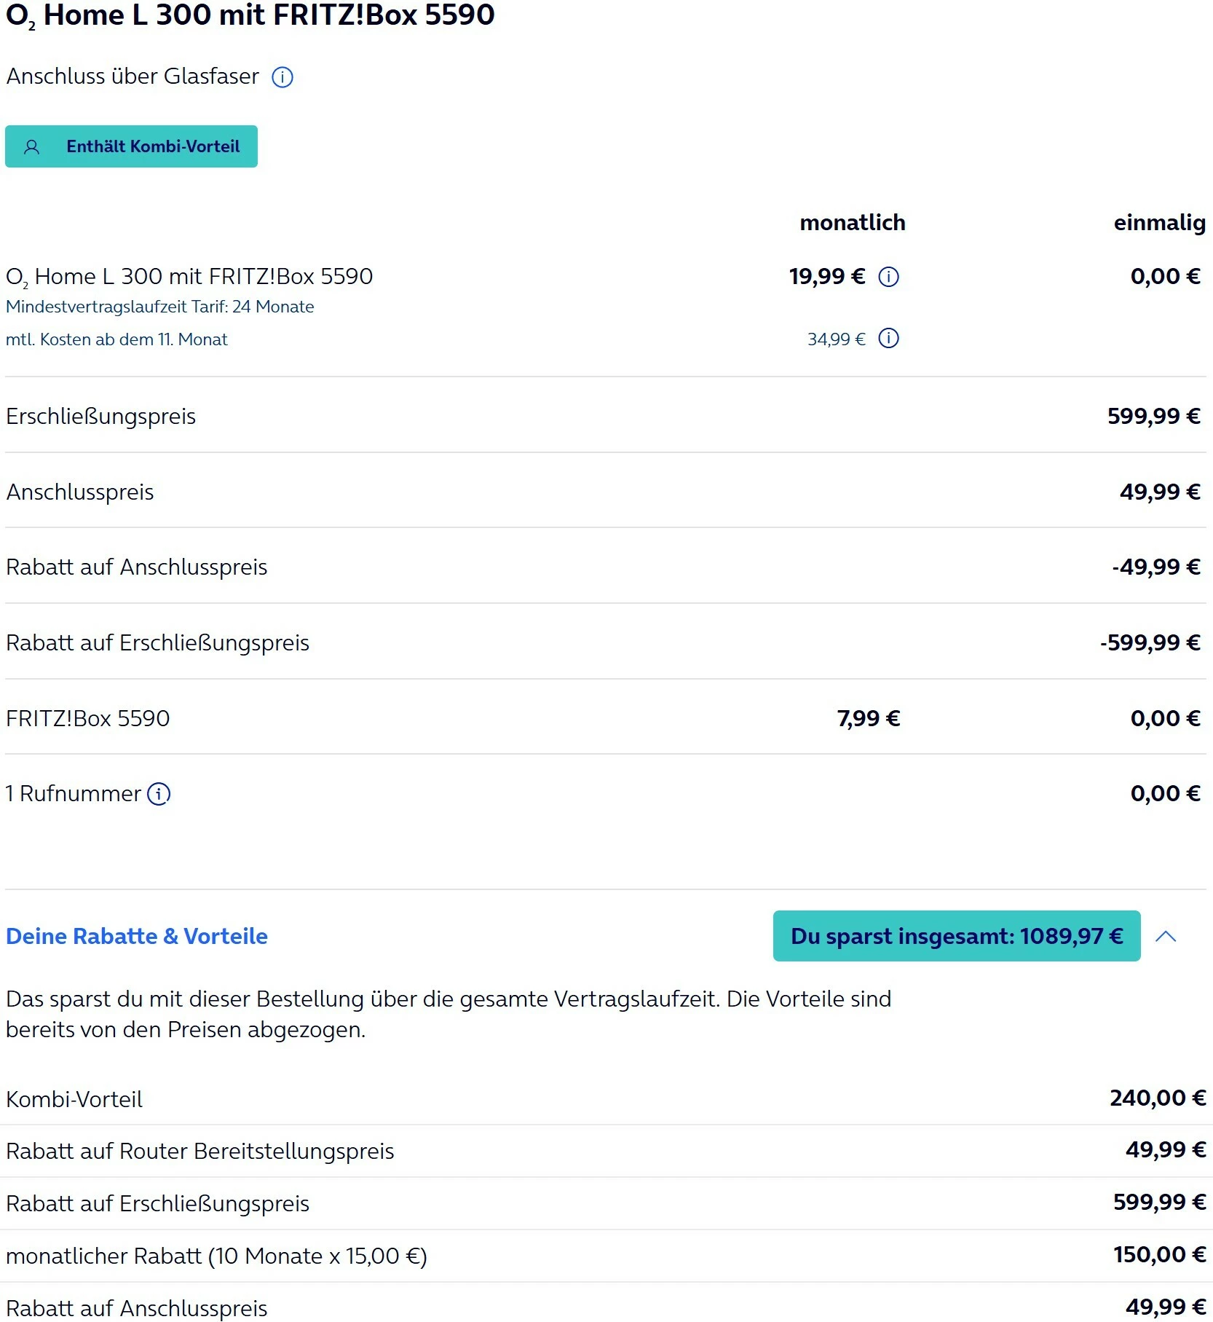This screenshot has width=1213, height=1322.
Task: Click the FRITZ!Box 5590 row label
Action: click(x=88, y=719)
